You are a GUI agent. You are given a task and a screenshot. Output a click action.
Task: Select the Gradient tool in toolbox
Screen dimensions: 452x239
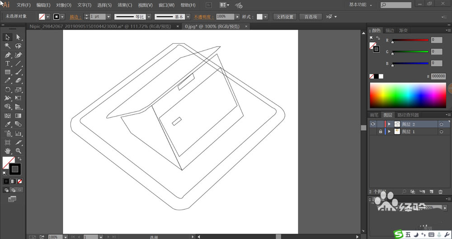click(18, 116)
